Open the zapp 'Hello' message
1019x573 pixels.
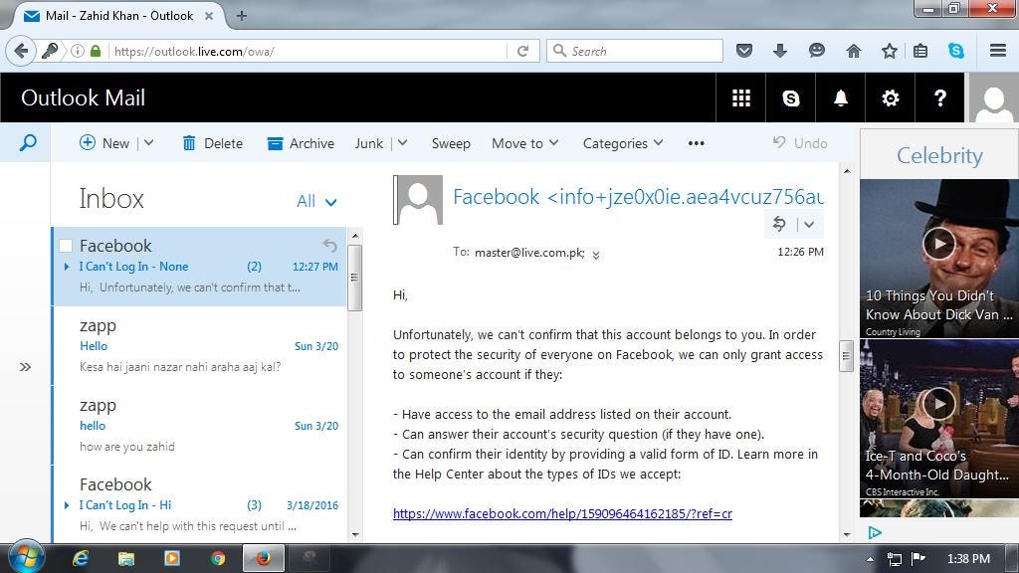coord(199,345)
